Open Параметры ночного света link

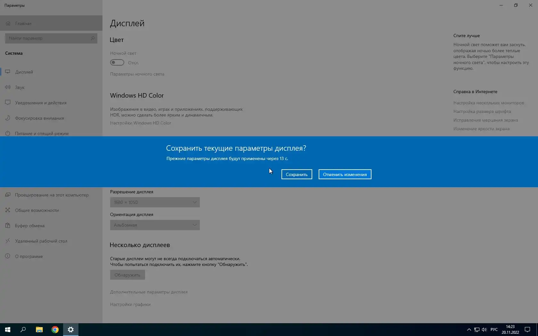click(137, 74)
